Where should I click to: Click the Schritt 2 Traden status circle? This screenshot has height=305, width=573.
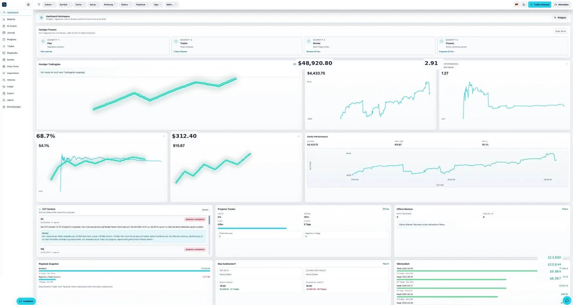pos(176,41)
